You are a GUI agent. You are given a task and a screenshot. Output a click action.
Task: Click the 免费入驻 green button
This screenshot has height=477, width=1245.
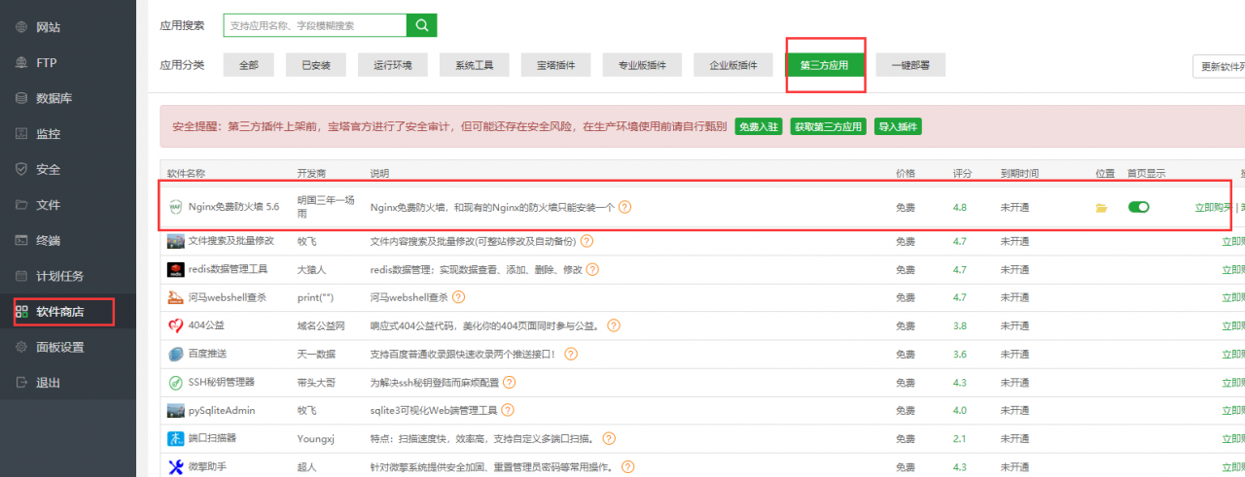pos(759,127)
